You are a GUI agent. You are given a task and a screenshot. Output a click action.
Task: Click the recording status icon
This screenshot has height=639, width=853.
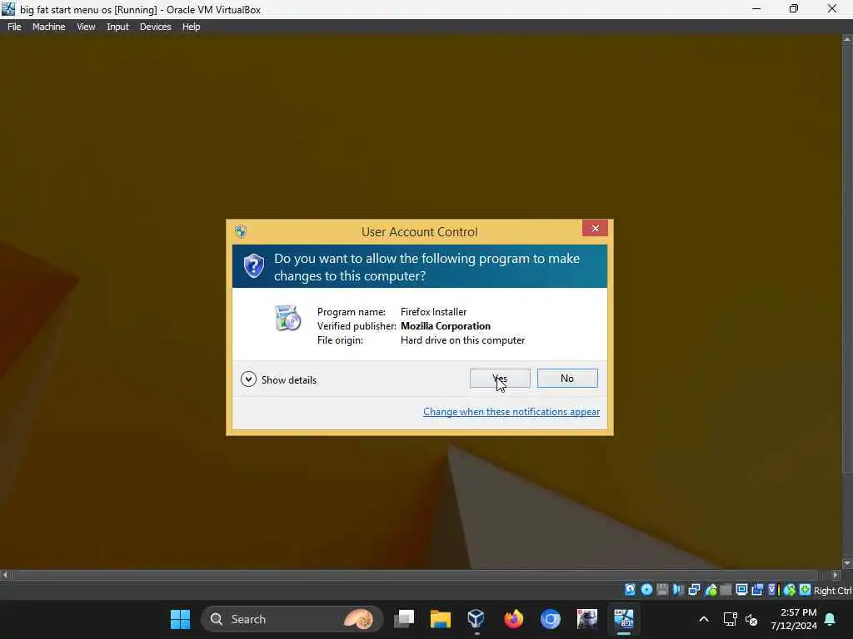click(757, 590)
